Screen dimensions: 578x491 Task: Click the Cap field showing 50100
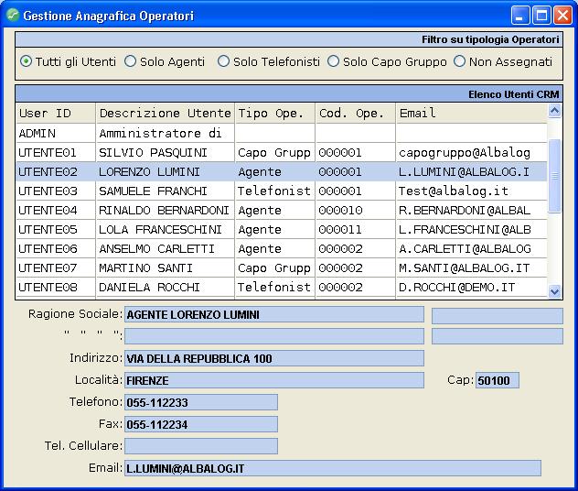(x=498, y=380)
